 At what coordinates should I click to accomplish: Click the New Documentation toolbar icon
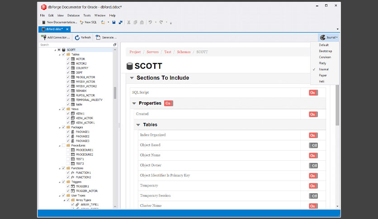(44, 22)
